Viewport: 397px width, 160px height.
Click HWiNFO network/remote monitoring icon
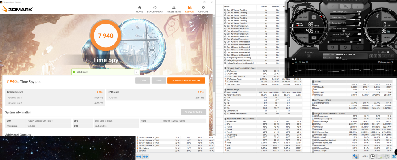355,156
